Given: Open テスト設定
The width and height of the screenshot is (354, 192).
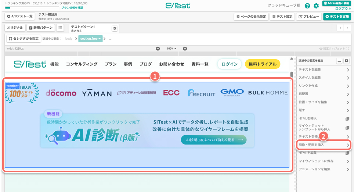Looking at the screenshot, I should (x=282, y=17).
